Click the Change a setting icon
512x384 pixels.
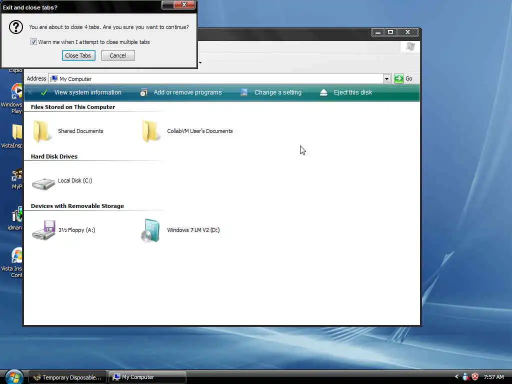click(244, 92)
